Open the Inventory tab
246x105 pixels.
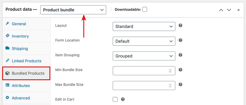point(26,36)
